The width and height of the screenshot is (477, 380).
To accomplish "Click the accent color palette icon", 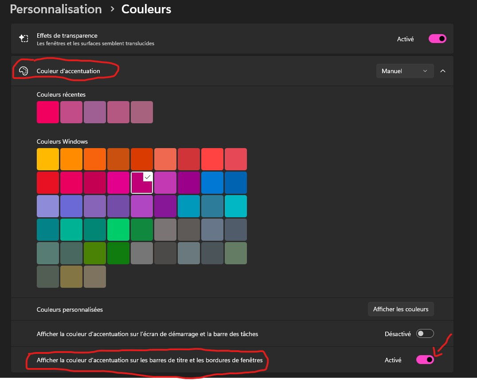I will pyautogui.click(x=23, y=71).
